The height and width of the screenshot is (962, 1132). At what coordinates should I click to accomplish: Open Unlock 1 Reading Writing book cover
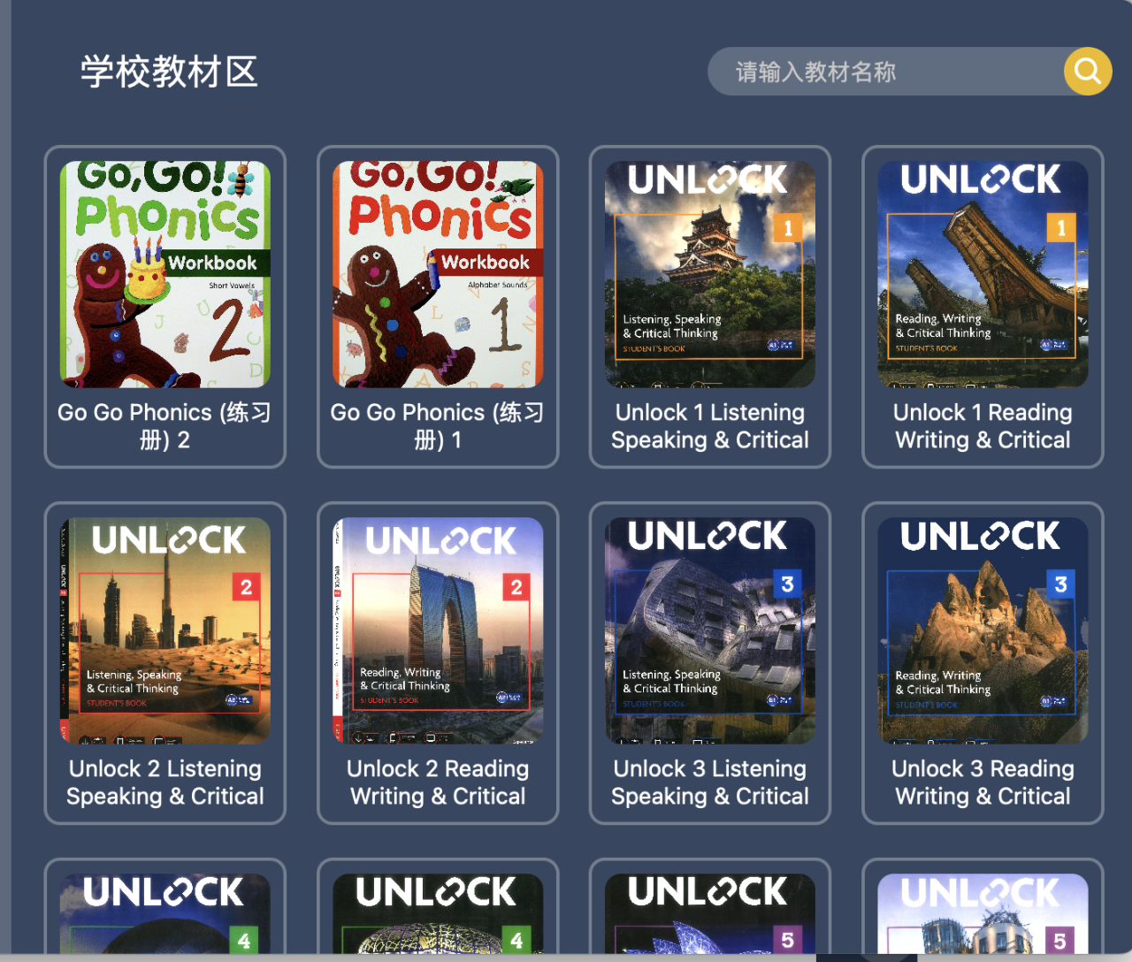pos(983,274)
